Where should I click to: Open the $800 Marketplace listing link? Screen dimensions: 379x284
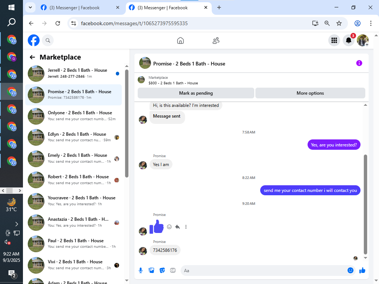pos(173,83)
